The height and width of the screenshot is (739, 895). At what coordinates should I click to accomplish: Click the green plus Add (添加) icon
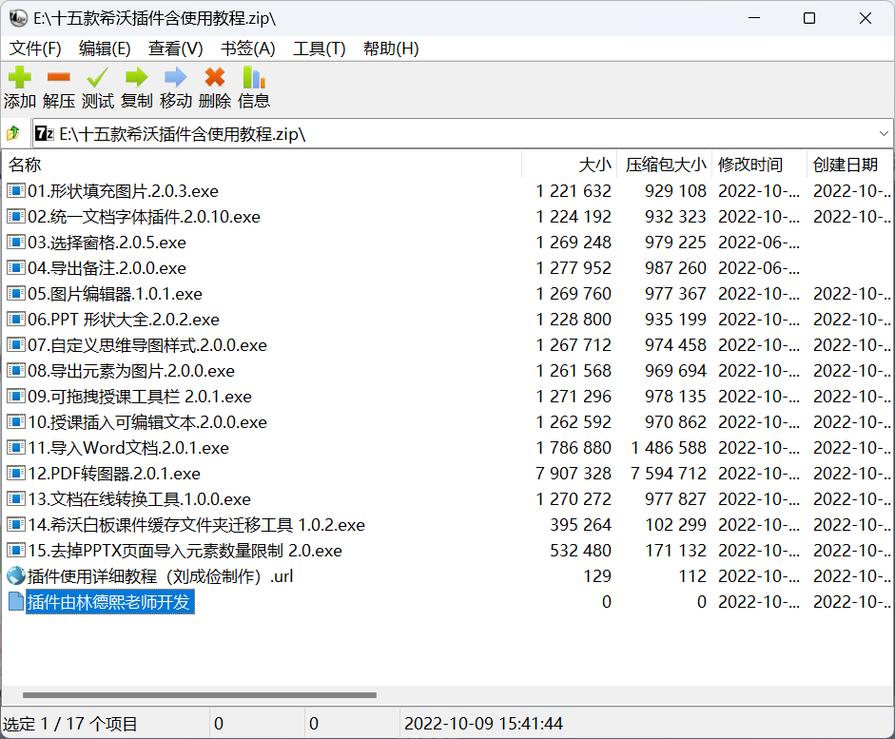coord(19,79)
